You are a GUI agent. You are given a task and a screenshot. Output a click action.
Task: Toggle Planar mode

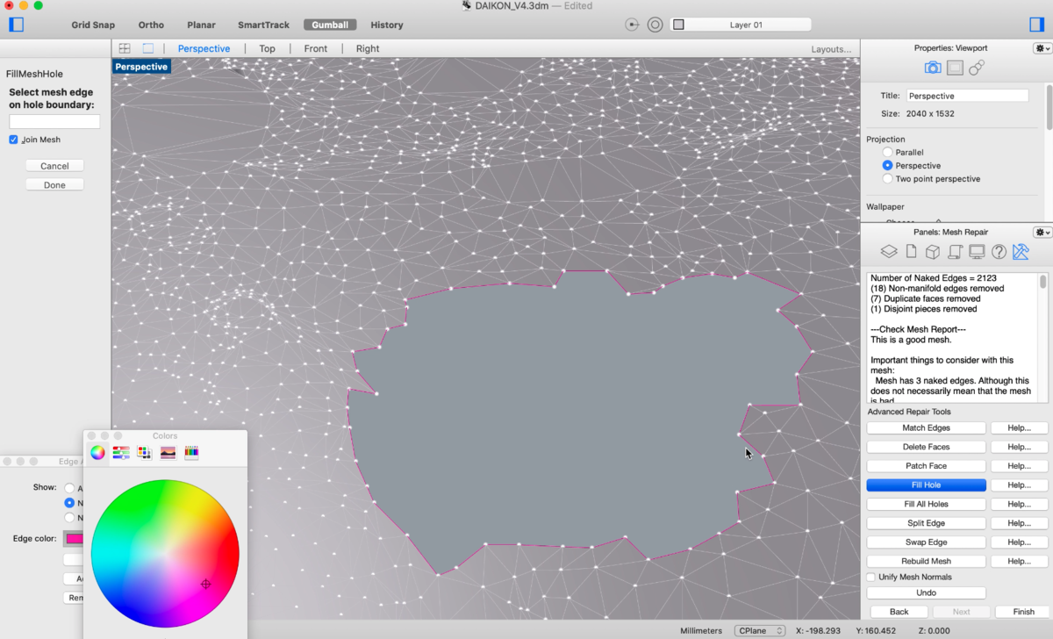[201, 25]
